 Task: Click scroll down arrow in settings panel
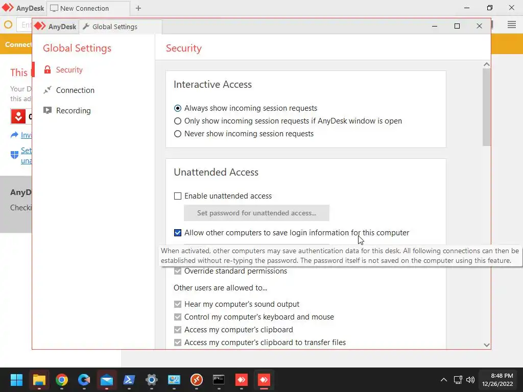coord(487,345)
